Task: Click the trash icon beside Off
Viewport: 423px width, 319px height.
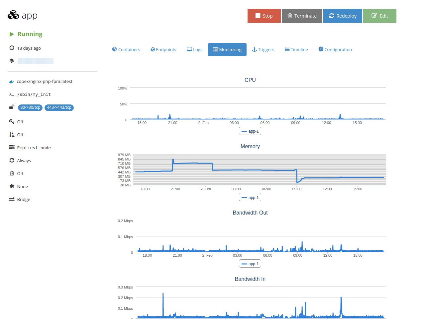Action: pos(12,173)
